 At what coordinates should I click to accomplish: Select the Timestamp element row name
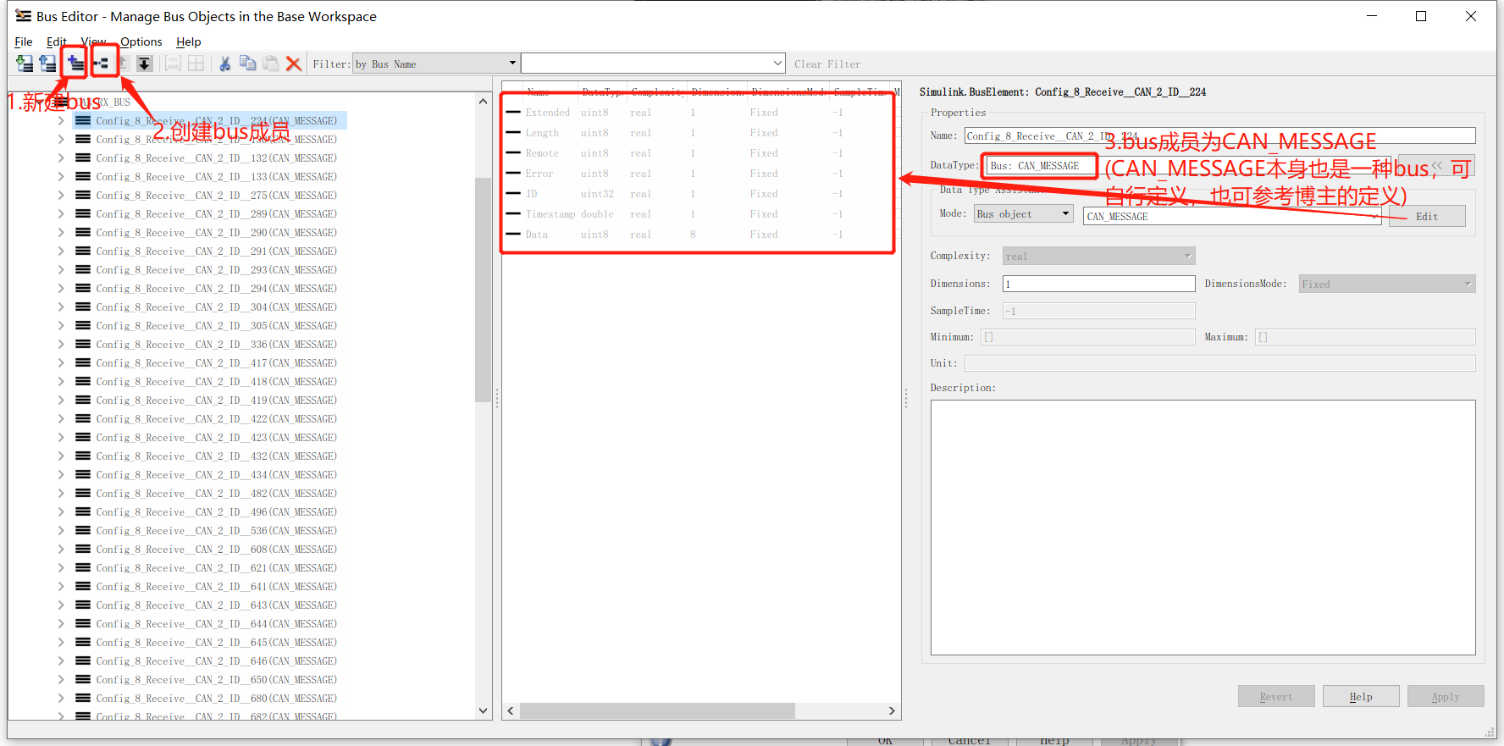[x=550, y=214]
